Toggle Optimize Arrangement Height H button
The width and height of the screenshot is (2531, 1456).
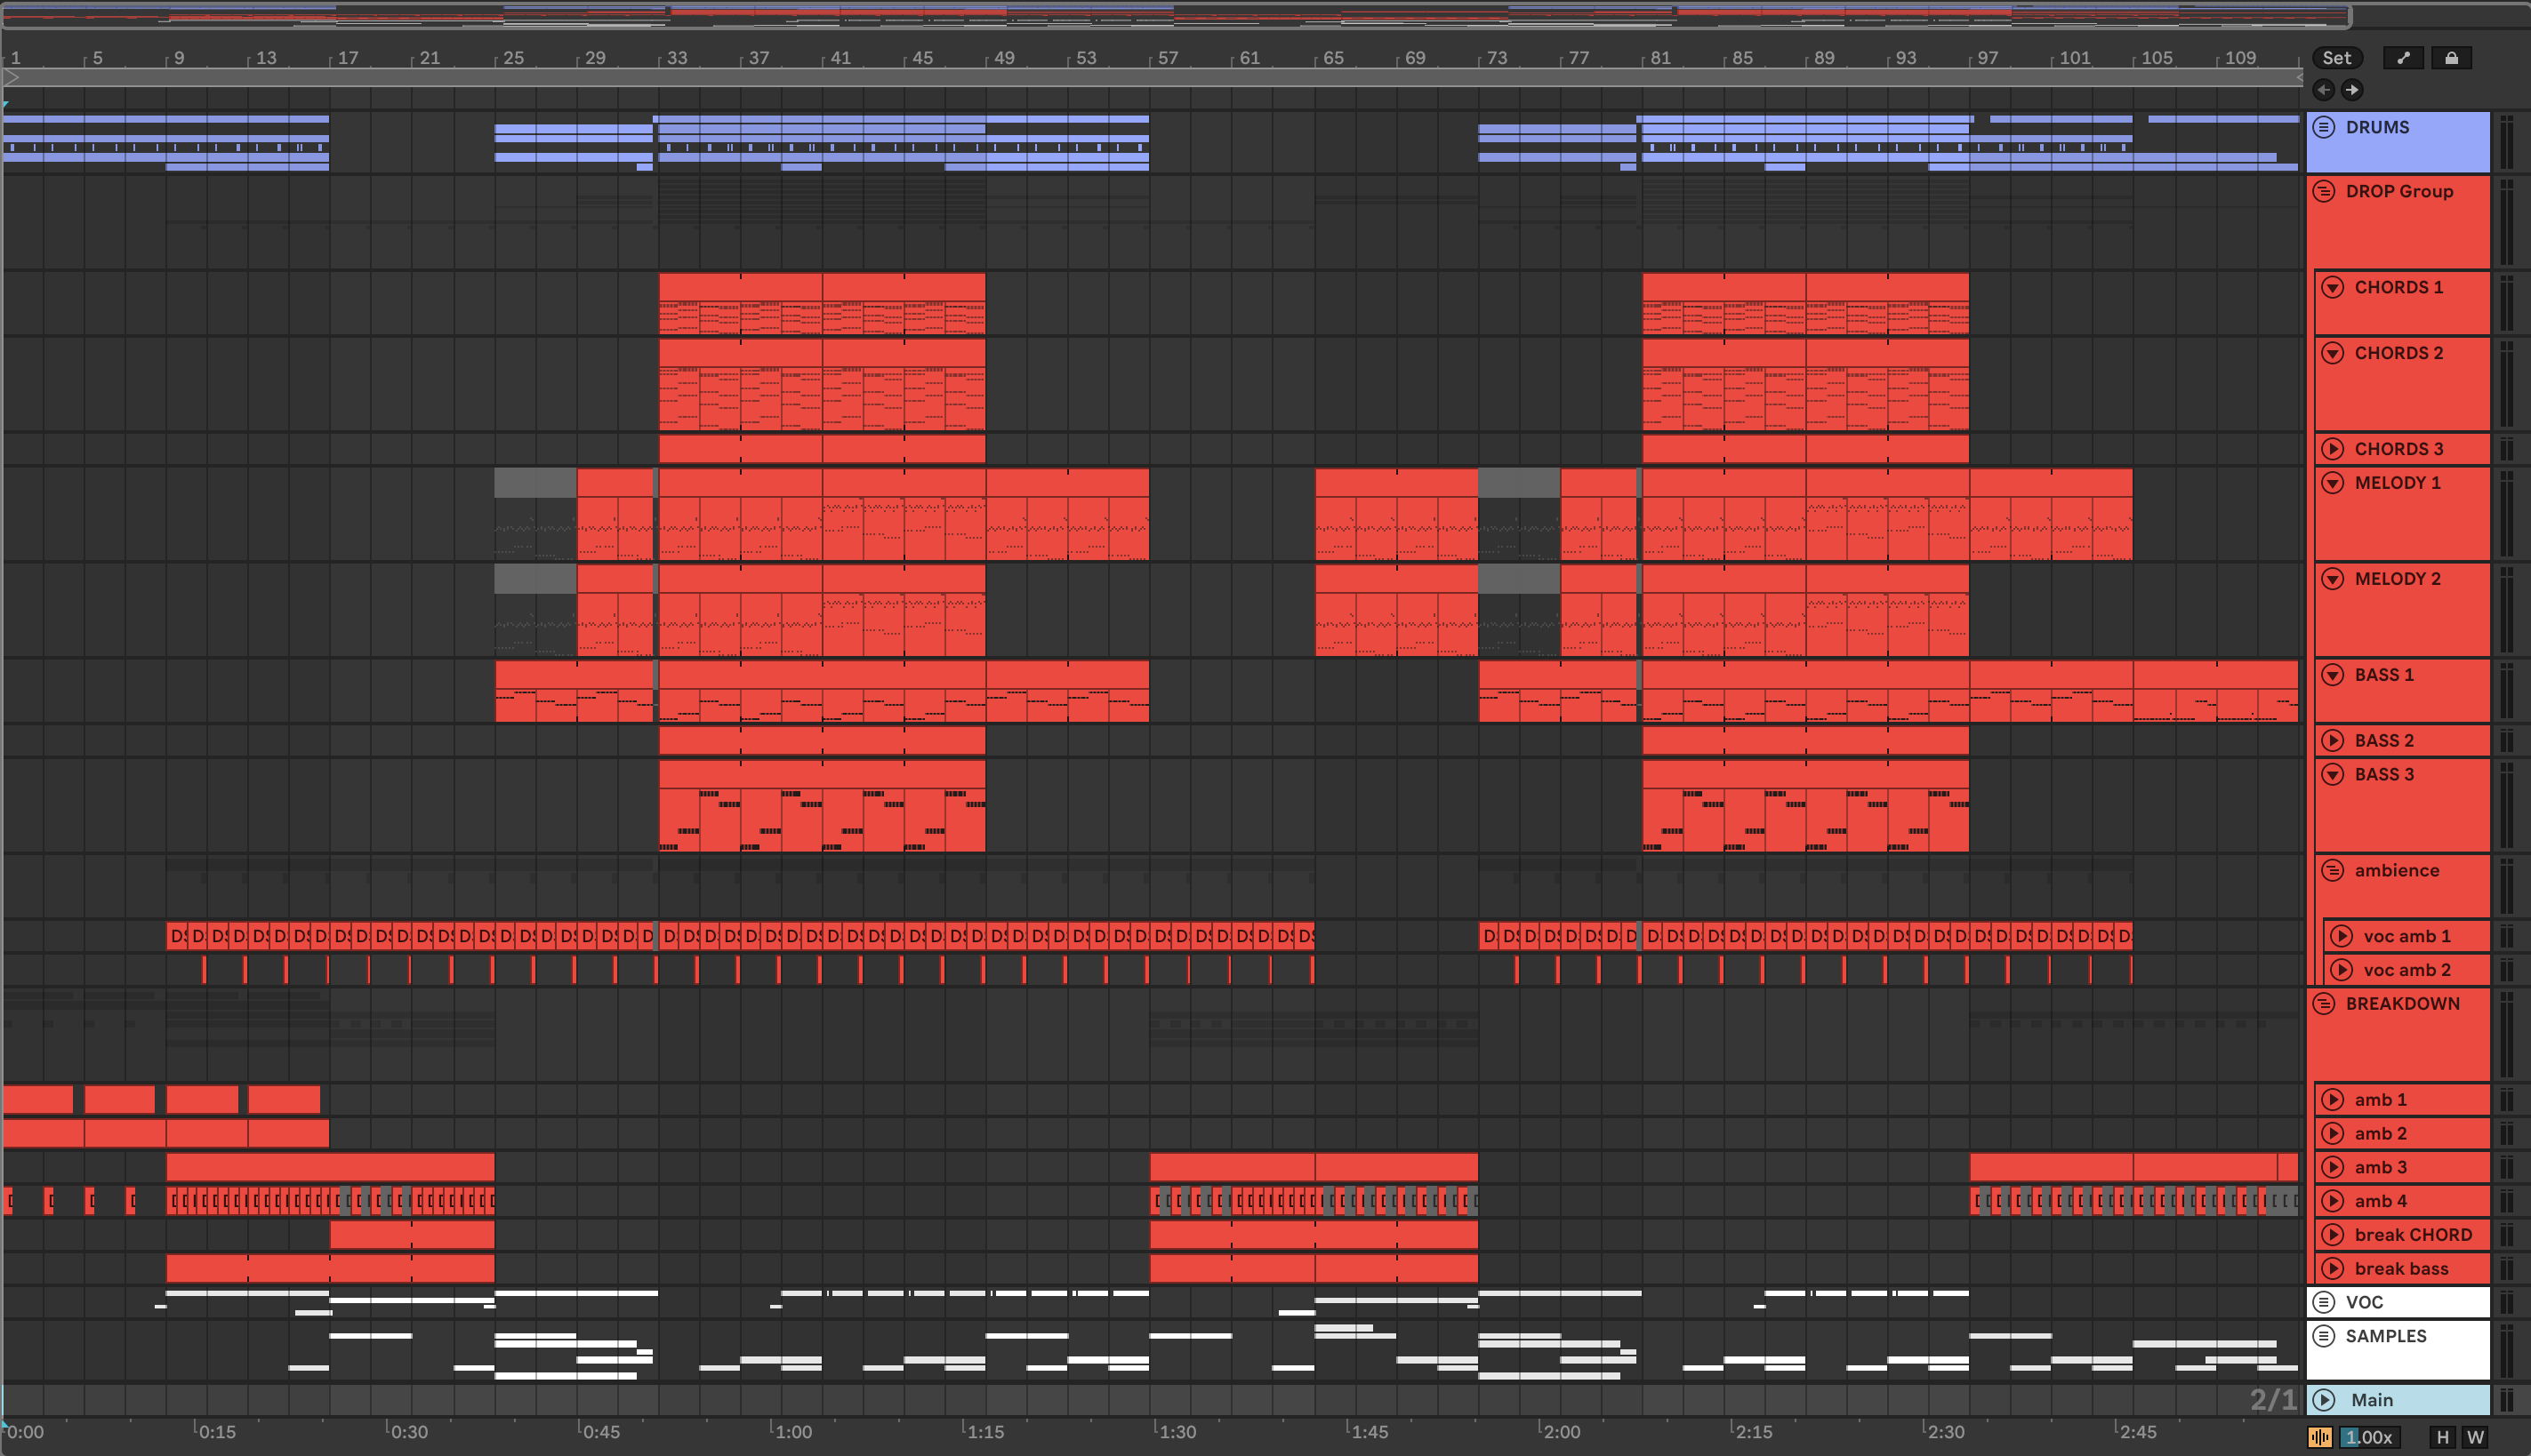pos(2442,1437)
